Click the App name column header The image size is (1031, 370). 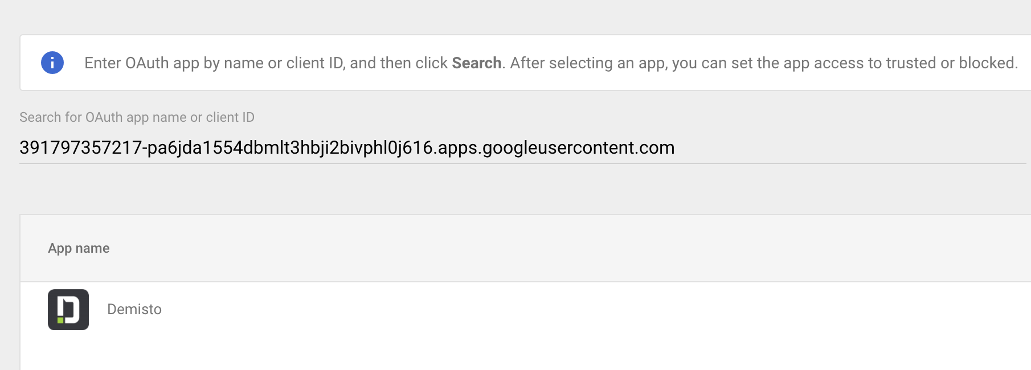tap(79, 248)
